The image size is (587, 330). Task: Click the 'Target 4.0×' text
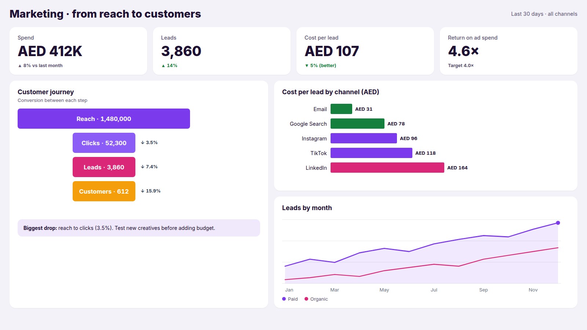tap(461, 66)
